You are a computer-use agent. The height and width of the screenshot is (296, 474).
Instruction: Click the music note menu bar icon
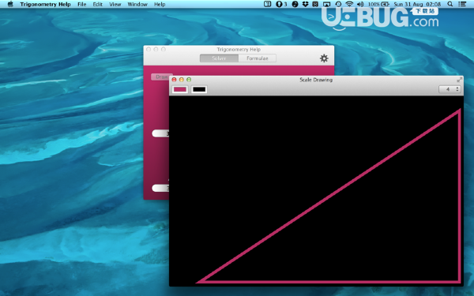pos(295,4)
